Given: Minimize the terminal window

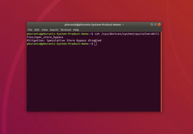Looking at the screenshot, I should pyautogui.click(x=151, y=25).
